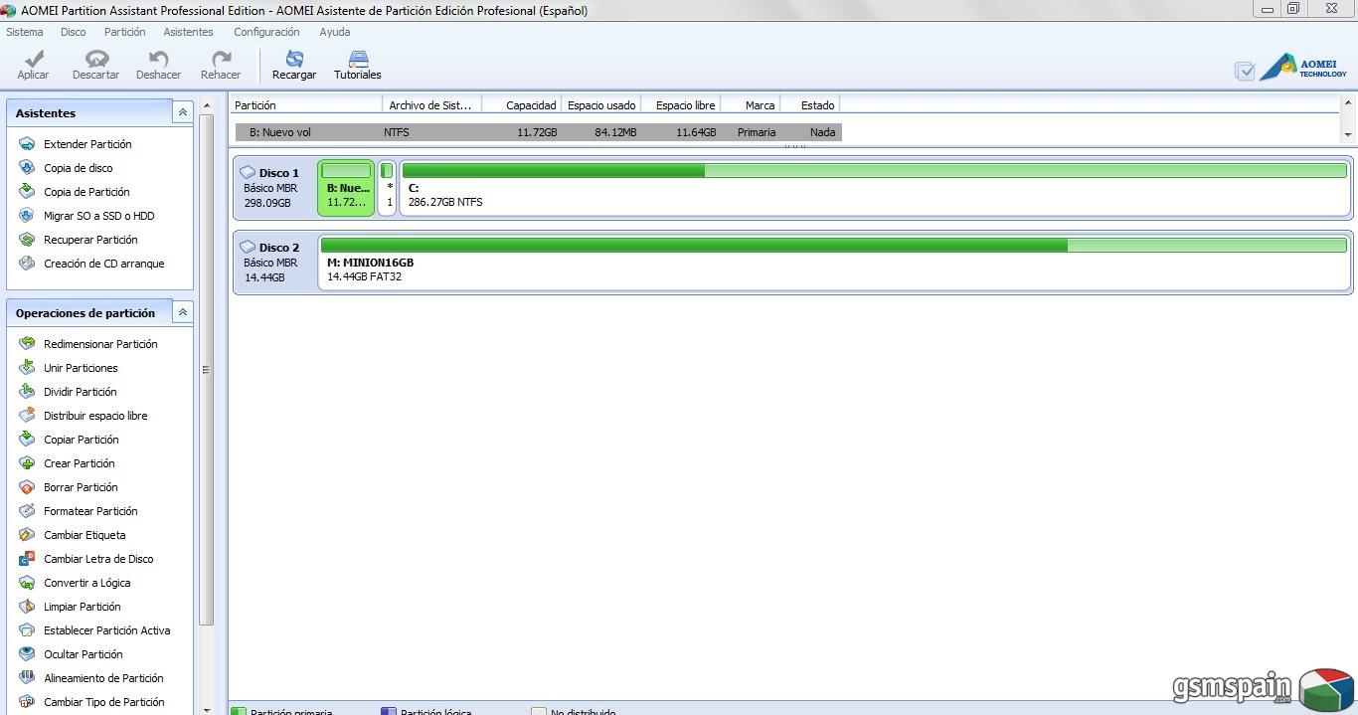Image resolution: width=1358 pixels, height=715 pixels.
Task: Click the Borrar Partición icon
Action: click(x=27, y=487)
